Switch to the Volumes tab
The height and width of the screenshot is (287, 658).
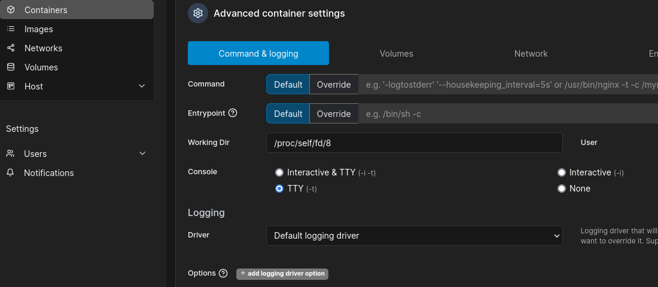click(x=396, y=54)
